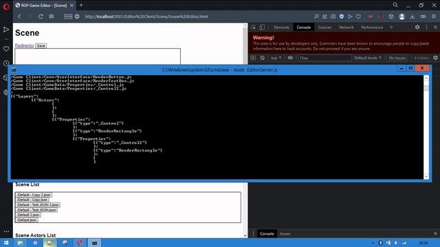Open the Opera menu logo
The width and height of the screenshot is (440, 247).
tap(6, 6)
